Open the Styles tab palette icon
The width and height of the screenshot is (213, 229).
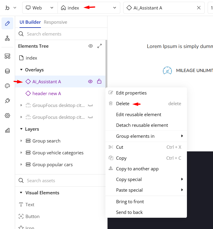pos(7,86)
